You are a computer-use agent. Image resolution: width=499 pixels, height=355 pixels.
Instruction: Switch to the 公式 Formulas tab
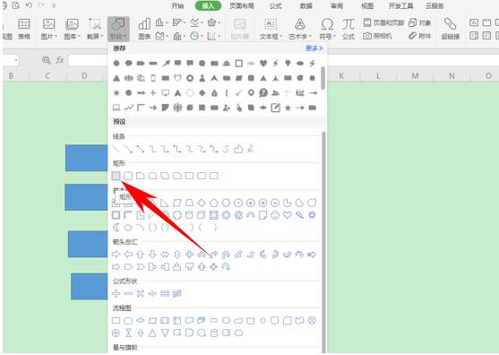[x=275, y=5]
